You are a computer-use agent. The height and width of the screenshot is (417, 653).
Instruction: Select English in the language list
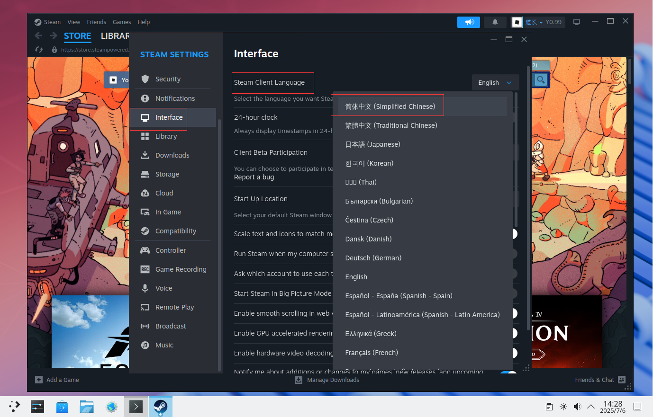coord(423,277)
